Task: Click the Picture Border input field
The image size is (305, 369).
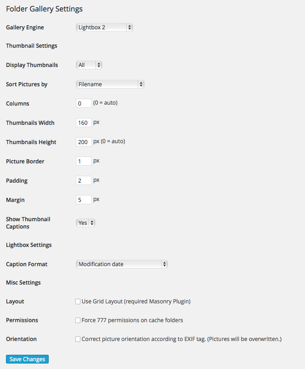Action: (x=84, y=161)
